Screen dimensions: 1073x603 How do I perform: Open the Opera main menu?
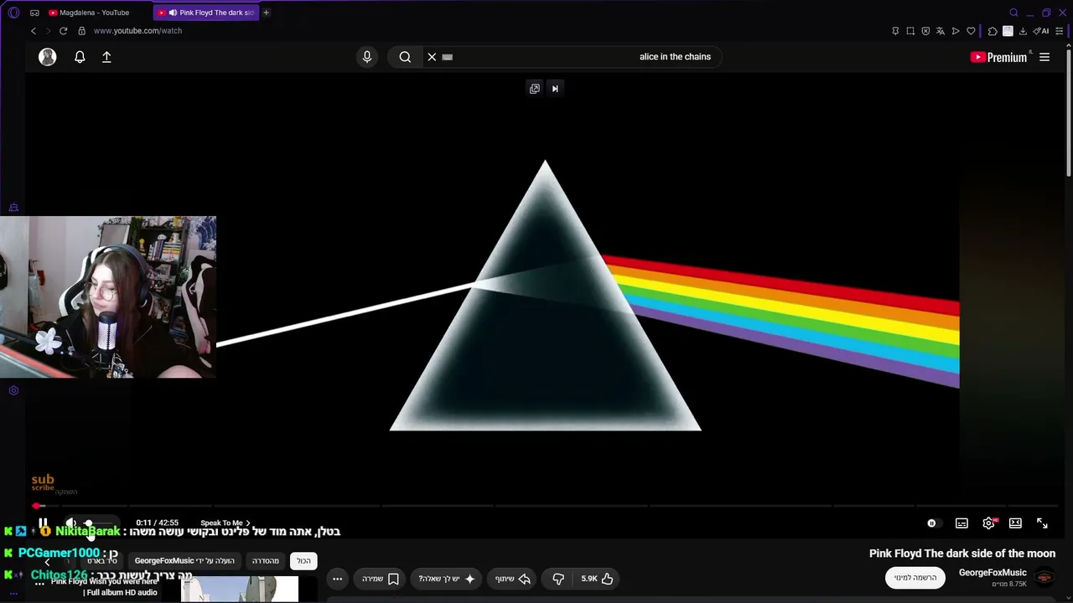[x=13, y=13]
